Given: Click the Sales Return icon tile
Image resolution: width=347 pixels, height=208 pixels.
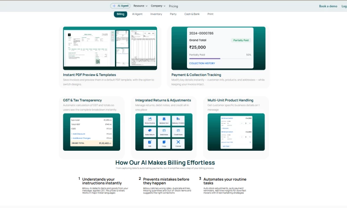Looking at the screenshot, I should (150, 132).
